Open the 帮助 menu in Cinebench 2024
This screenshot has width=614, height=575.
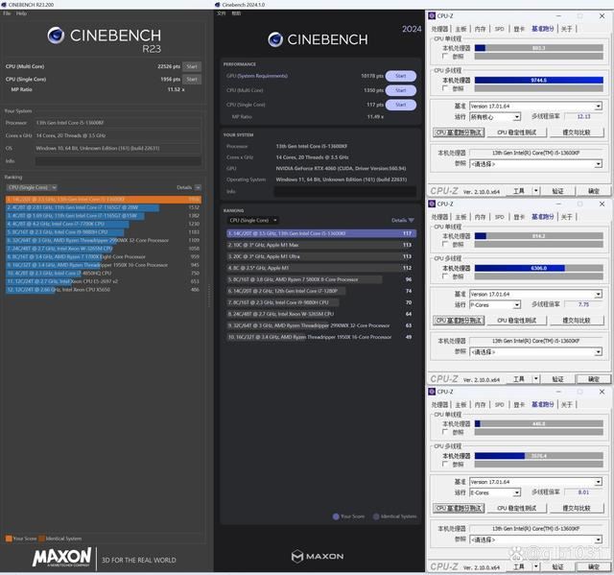(236, 13)
